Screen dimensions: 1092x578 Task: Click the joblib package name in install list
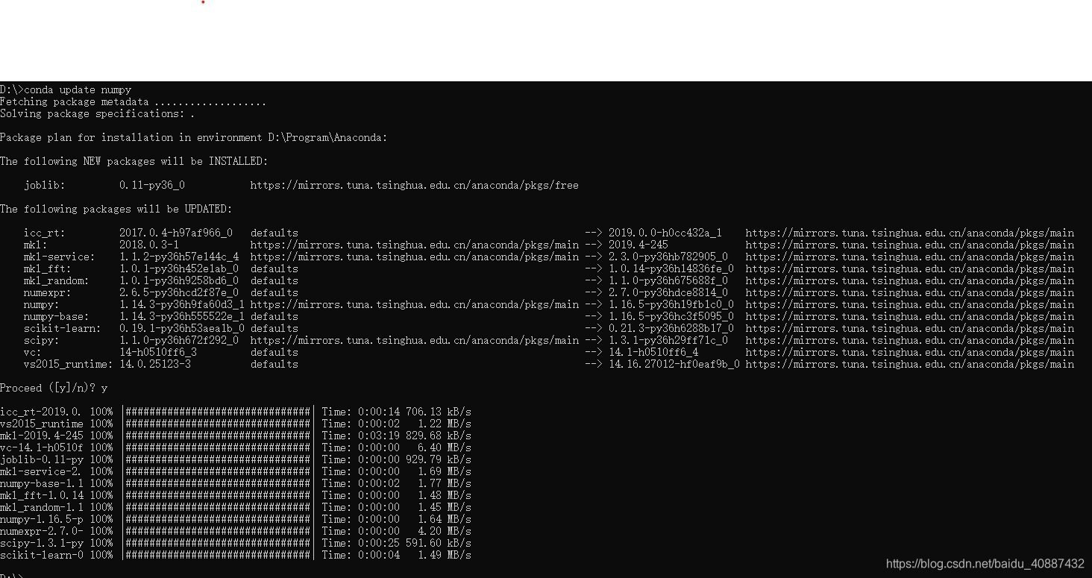(45, 185)
